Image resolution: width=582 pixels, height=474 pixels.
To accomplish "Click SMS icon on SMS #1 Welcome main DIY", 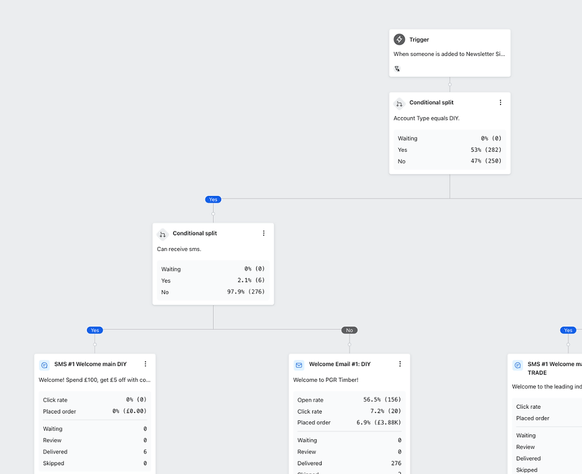I will click(x=44, y=365).
